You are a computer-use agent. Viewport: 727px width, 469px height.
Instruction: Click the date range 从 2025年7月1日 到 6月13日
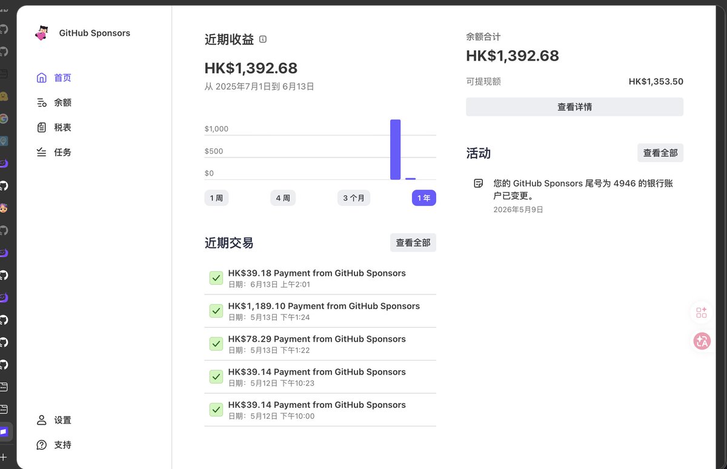pyautogui.click(x=259, y=87)
